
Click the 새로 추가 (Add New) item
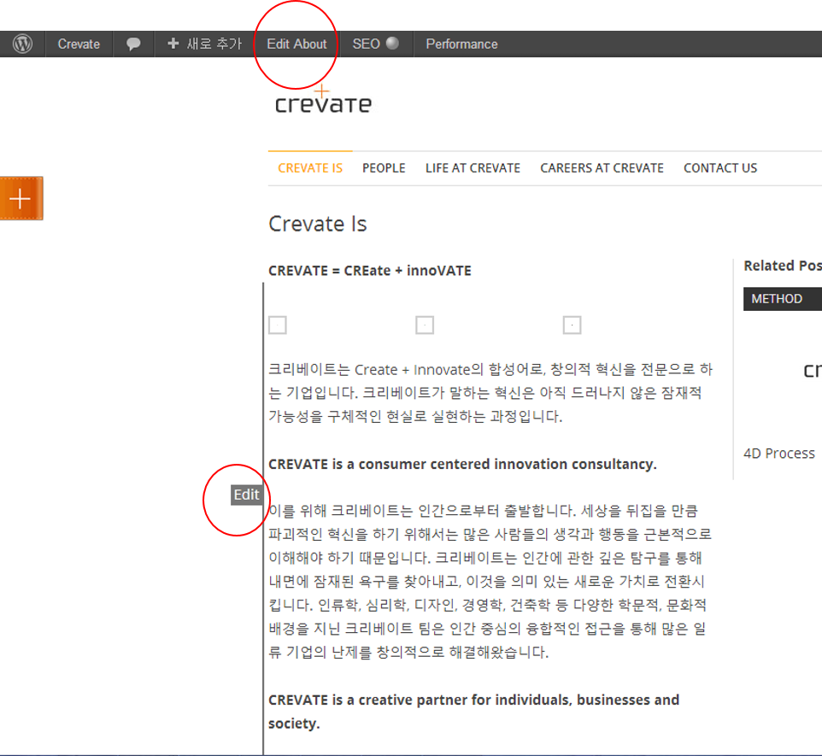click(204, 44)
